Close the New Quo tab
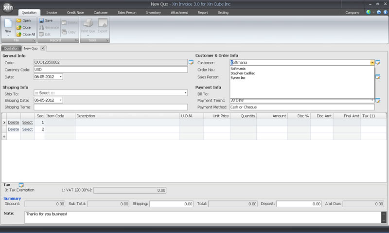This screenshot has height=233, width=389. pyautogui.click(x=43, y=48)
